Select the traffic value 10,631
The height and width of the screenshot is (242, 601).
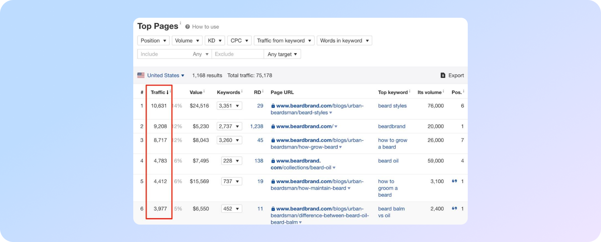[159, 106]
